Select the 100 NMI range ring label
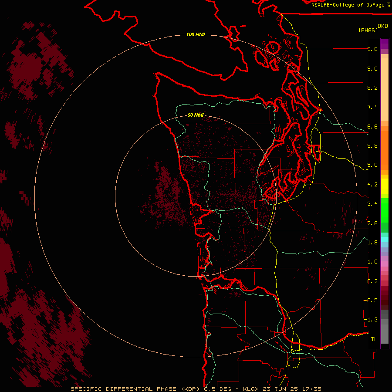Image resolution: width=392 pixels, height=392 pixels. tap(196, 34)
